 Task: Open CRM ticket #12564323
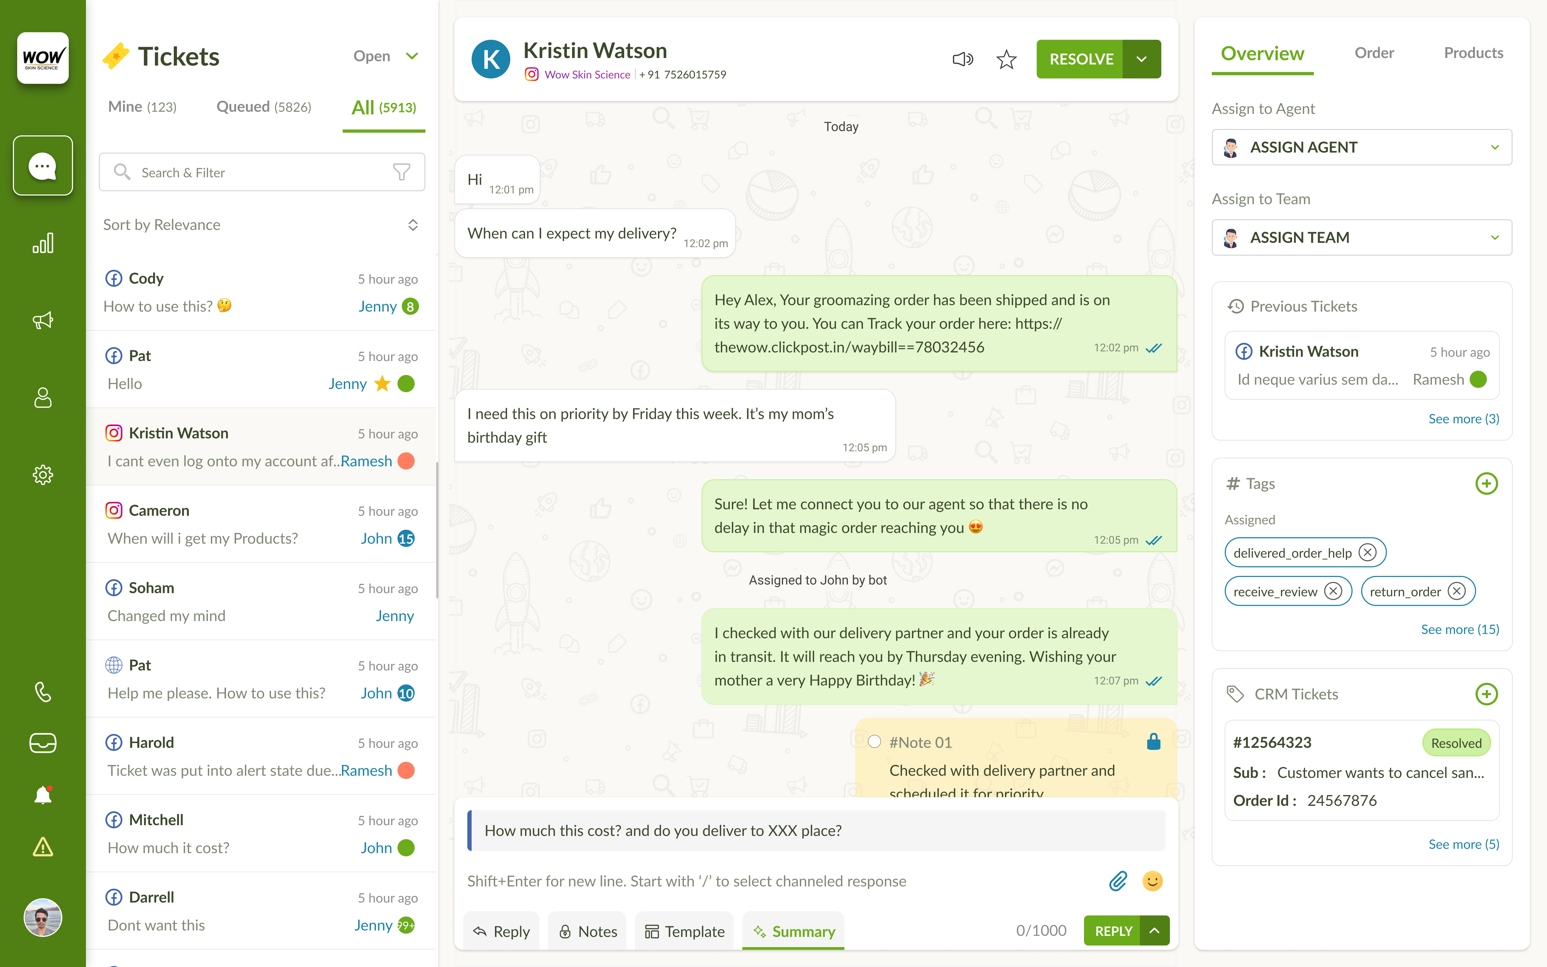click(x=1362, y=771)
